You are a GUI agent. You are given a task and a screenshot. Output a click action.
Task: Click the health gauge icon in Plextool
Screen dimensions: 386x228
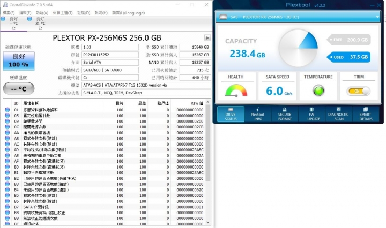[x=236, y=90]
